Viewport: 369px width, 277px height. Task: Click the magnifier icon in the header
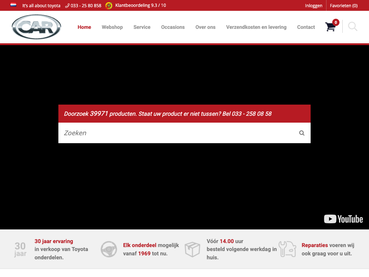353,27
